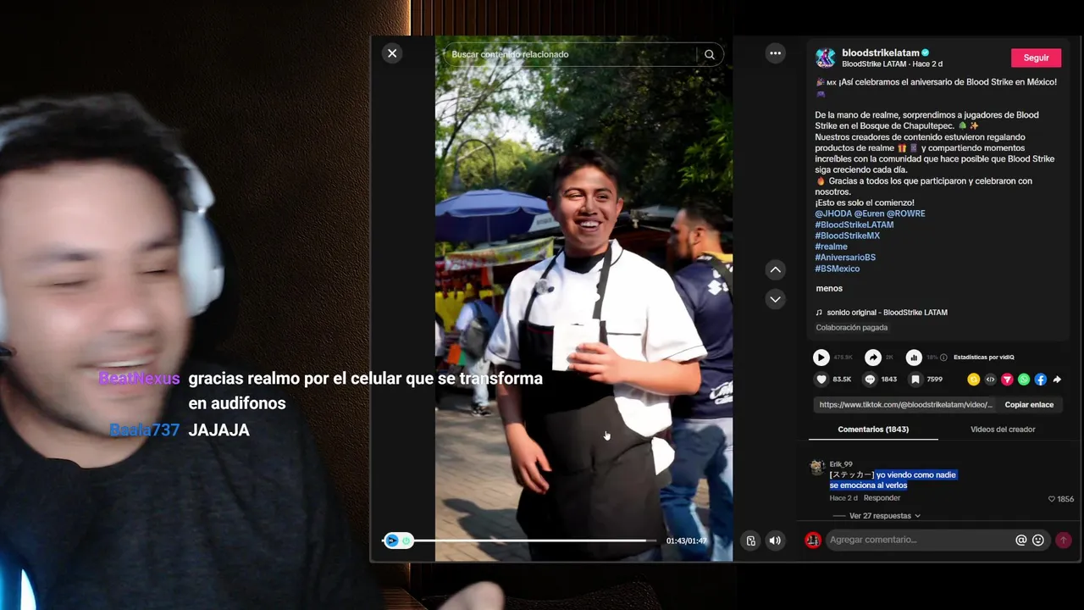The height and width of the screenshot is (610, 1084).
Task: Click the search magnifier icon
Action: pos(710,54)
